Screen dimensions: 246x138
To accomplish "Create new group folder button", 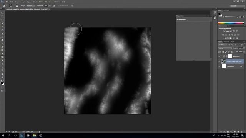I will pyautogui.click(x=234, y=132).
